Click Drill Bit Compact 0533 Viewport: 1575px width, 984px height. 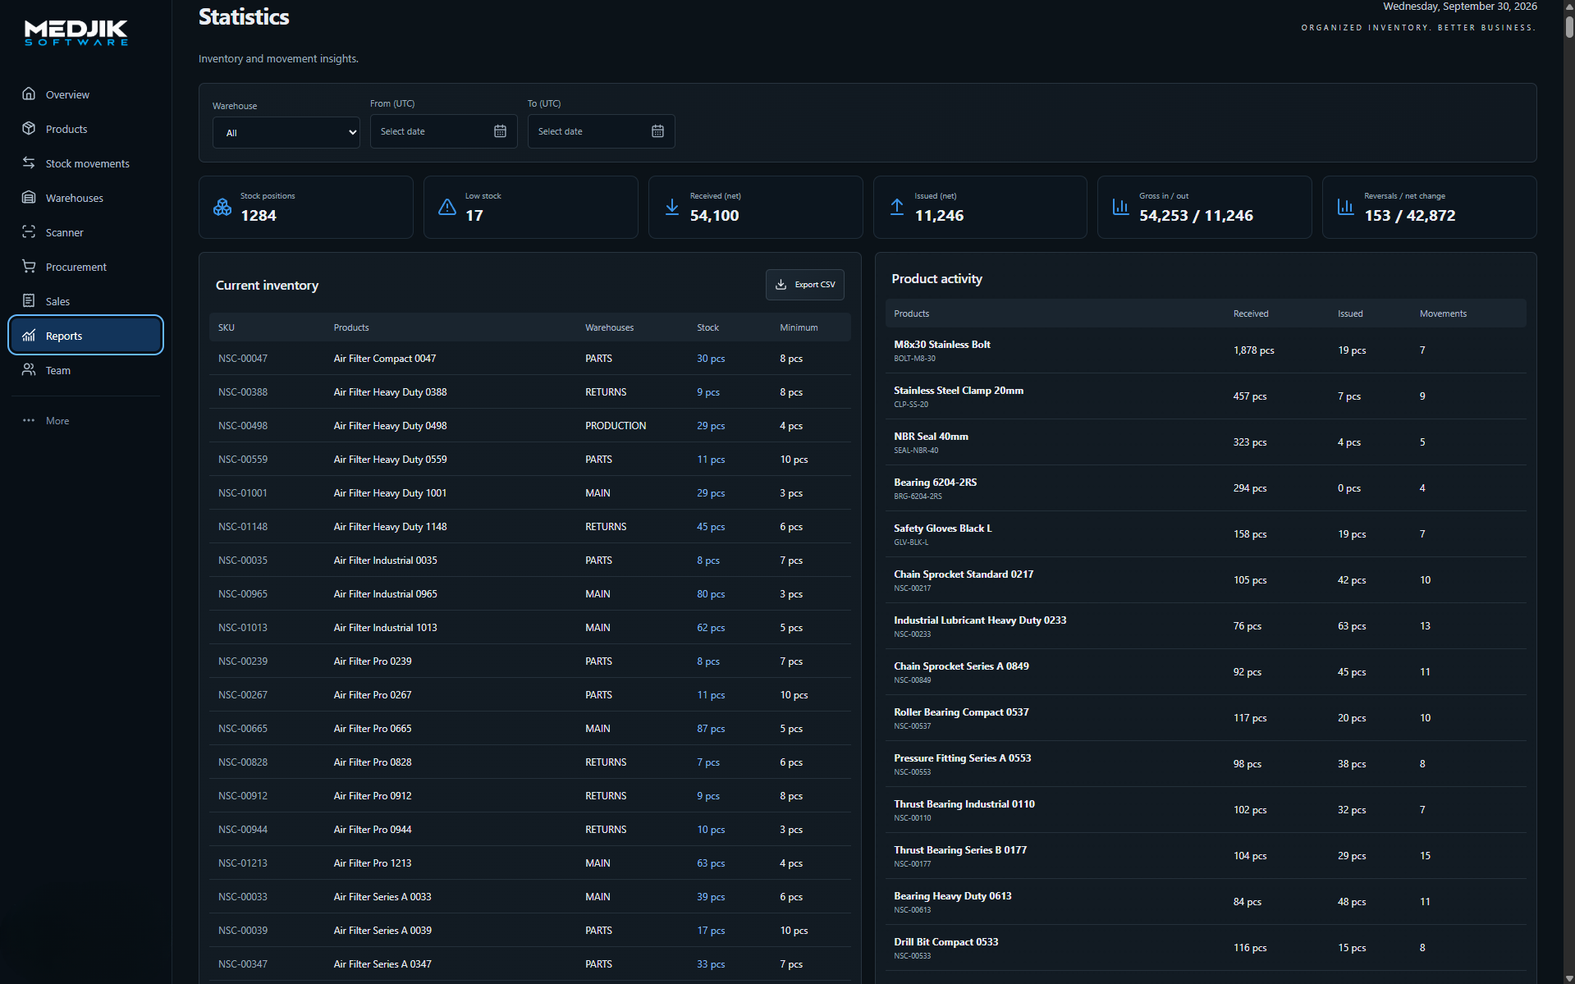click(946, 942)
